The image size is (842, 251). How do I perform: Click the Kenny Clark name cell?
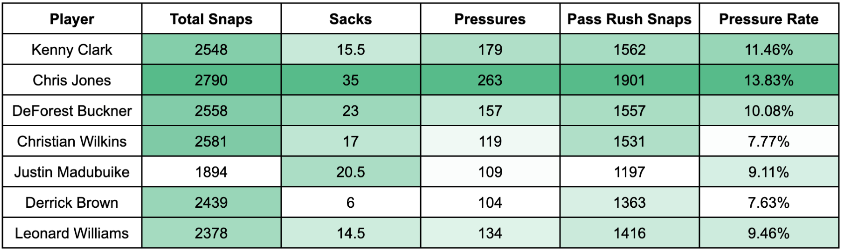coord(72,50)
